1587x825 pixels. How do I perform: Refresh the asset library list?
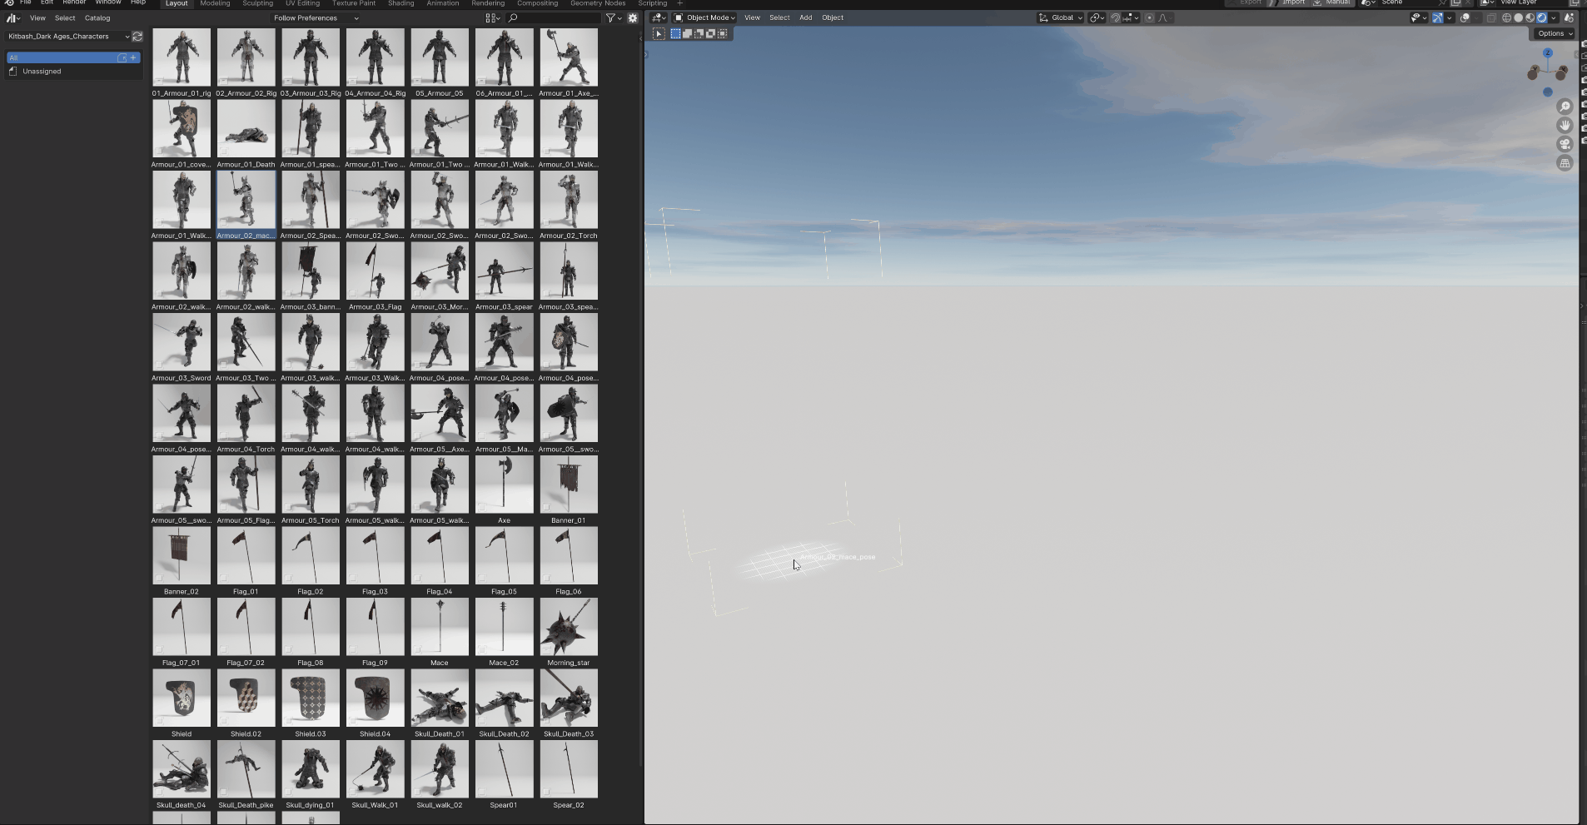[137, 37]
